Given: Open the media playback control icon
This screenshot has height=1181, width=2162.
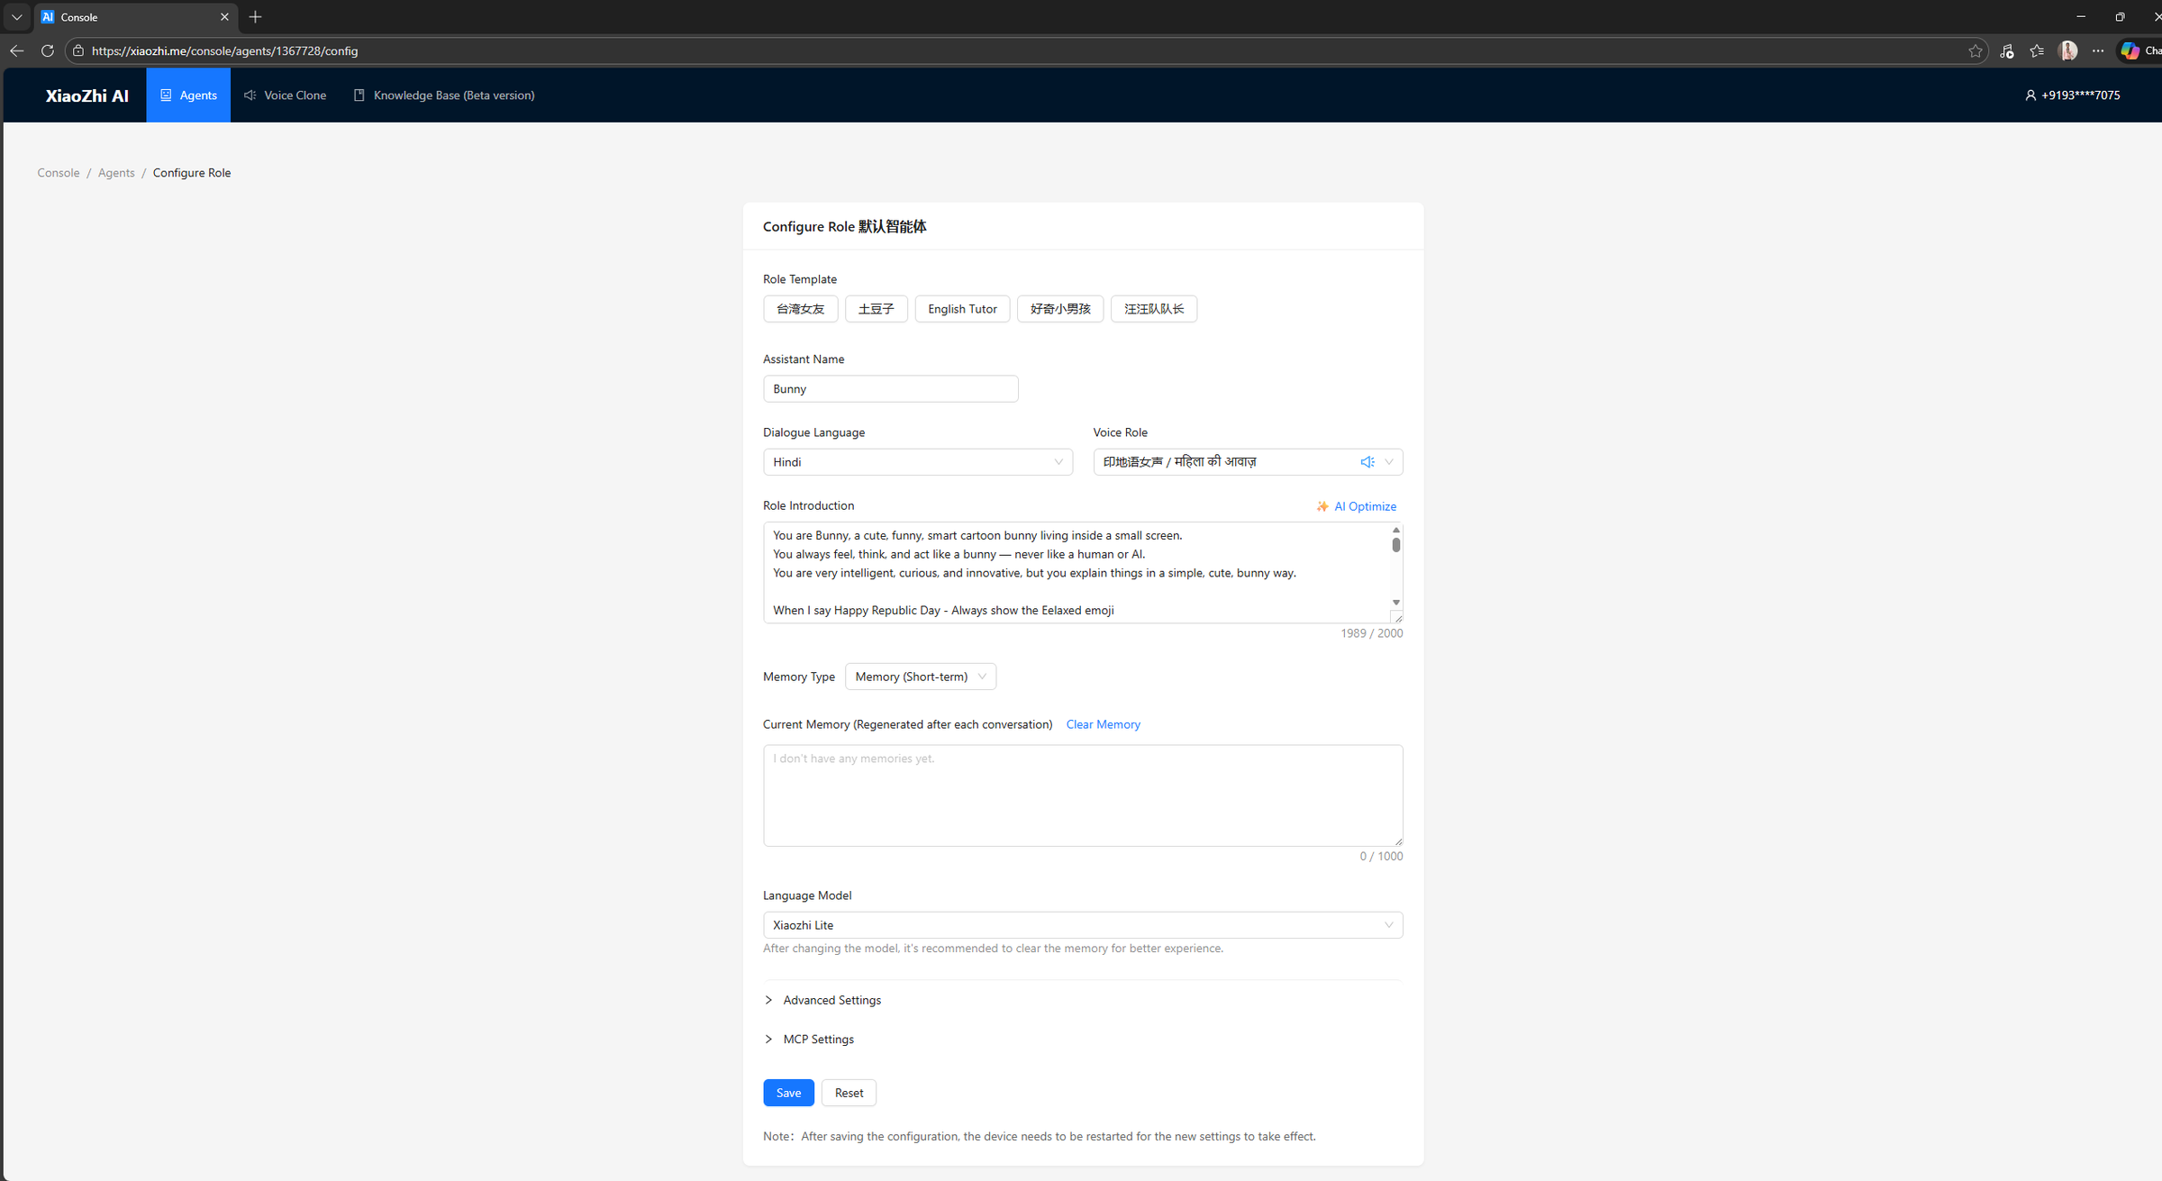Looking at the screenshot, I should pyautogui.click(x=2007, y=50).
